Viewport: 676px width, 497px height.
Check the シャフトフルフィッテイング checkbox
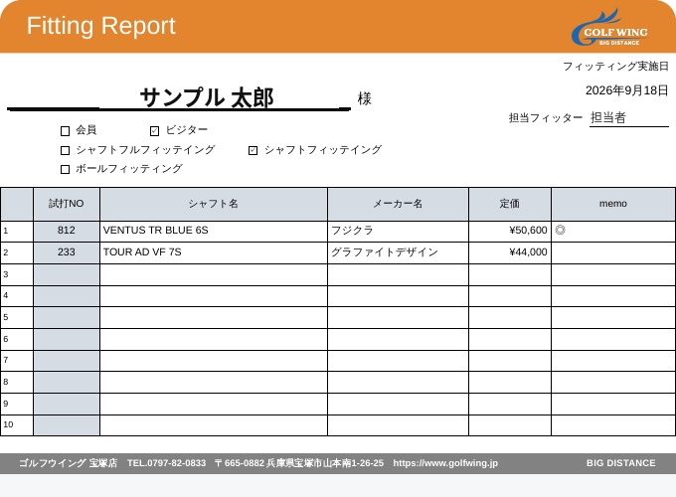(65, 150)
